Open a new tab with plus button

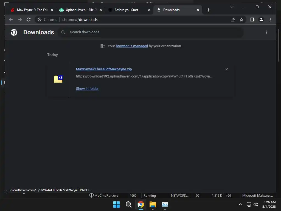pyautogui.click(x=208, y=10)
